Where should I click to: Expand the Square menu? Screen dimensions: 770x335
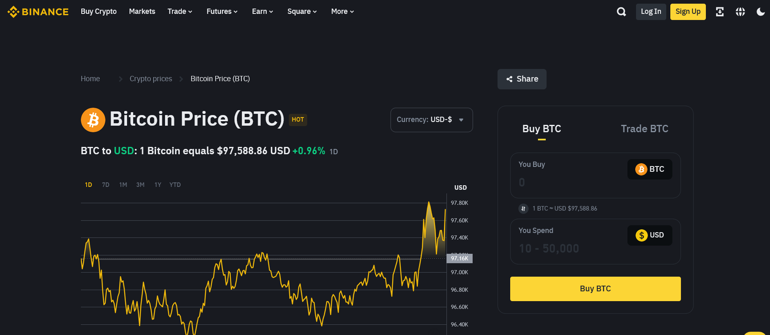[x=302, y=11]
